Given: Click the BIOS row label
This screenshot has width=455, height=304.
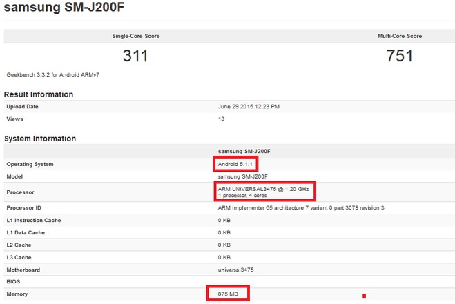Looking at the screenshot, I should point(14,281).
